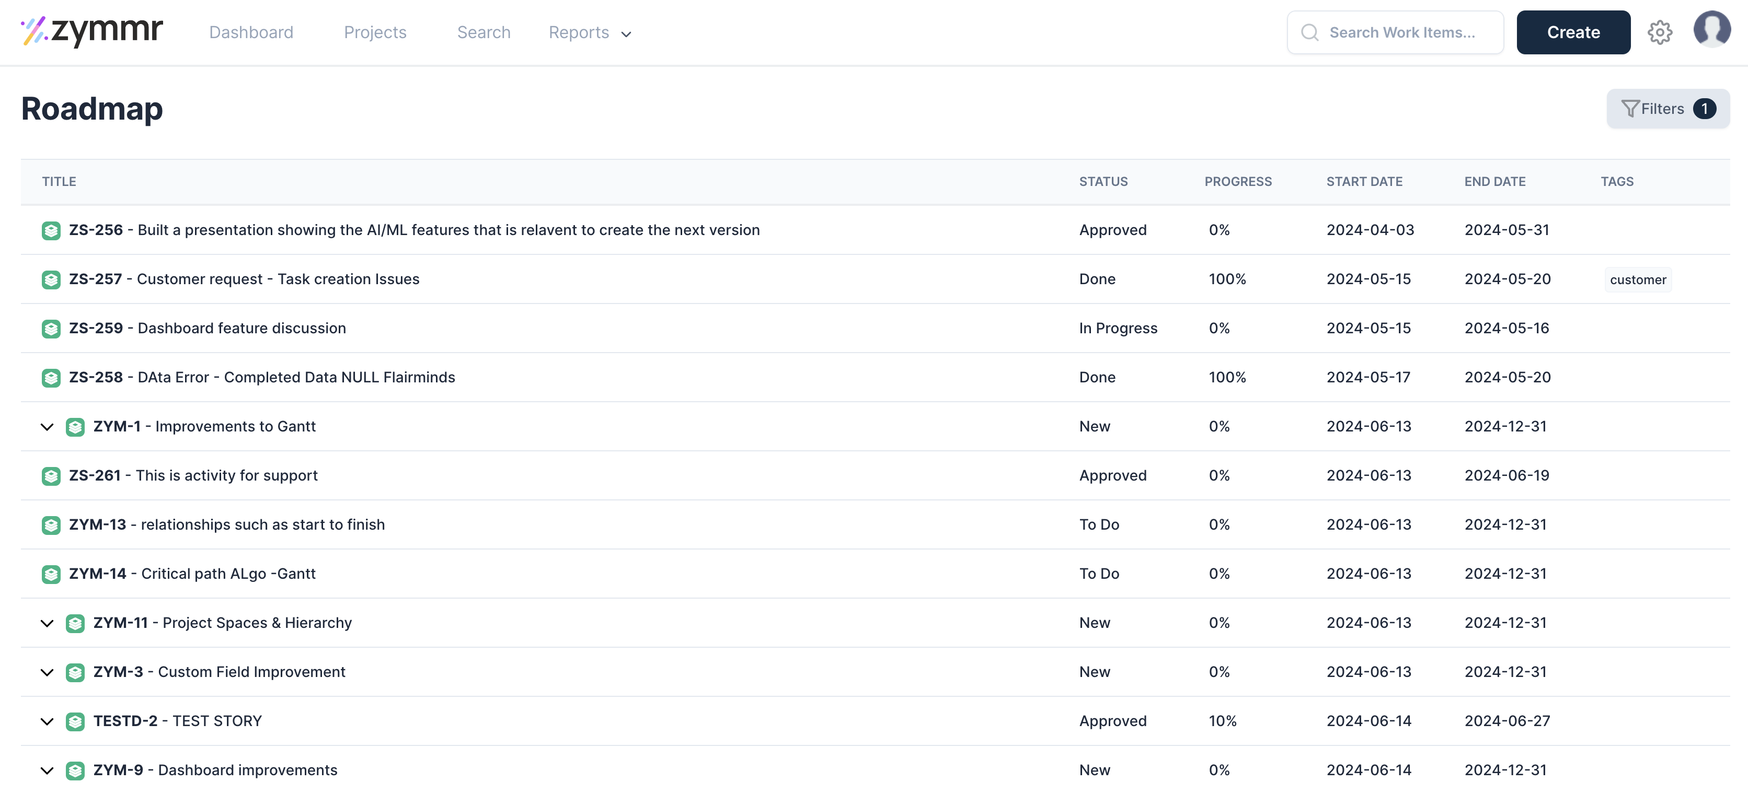Click the ZYM-1 work item icon
The image size is (1748, 794).
[75, 427]
